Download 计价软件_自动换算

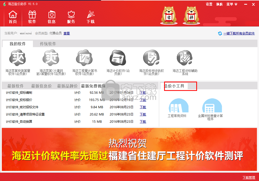(x=143, y=122)
